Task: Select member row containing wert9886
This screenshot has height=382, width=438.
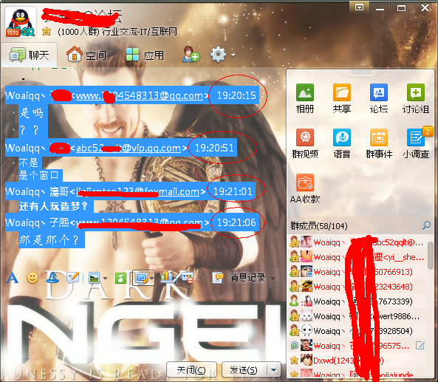Action: point(357,316)
